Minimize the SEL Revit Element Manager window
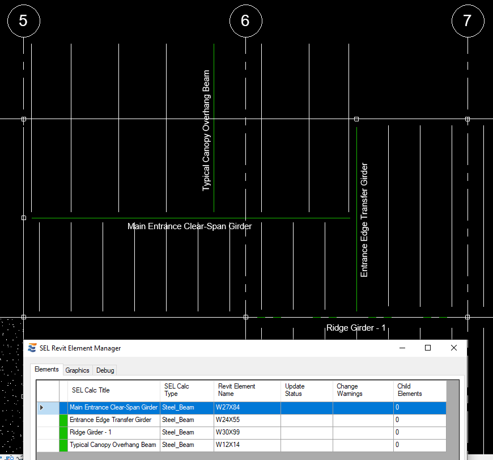Viewport: 493px width, 460px height. pos(402,348)
